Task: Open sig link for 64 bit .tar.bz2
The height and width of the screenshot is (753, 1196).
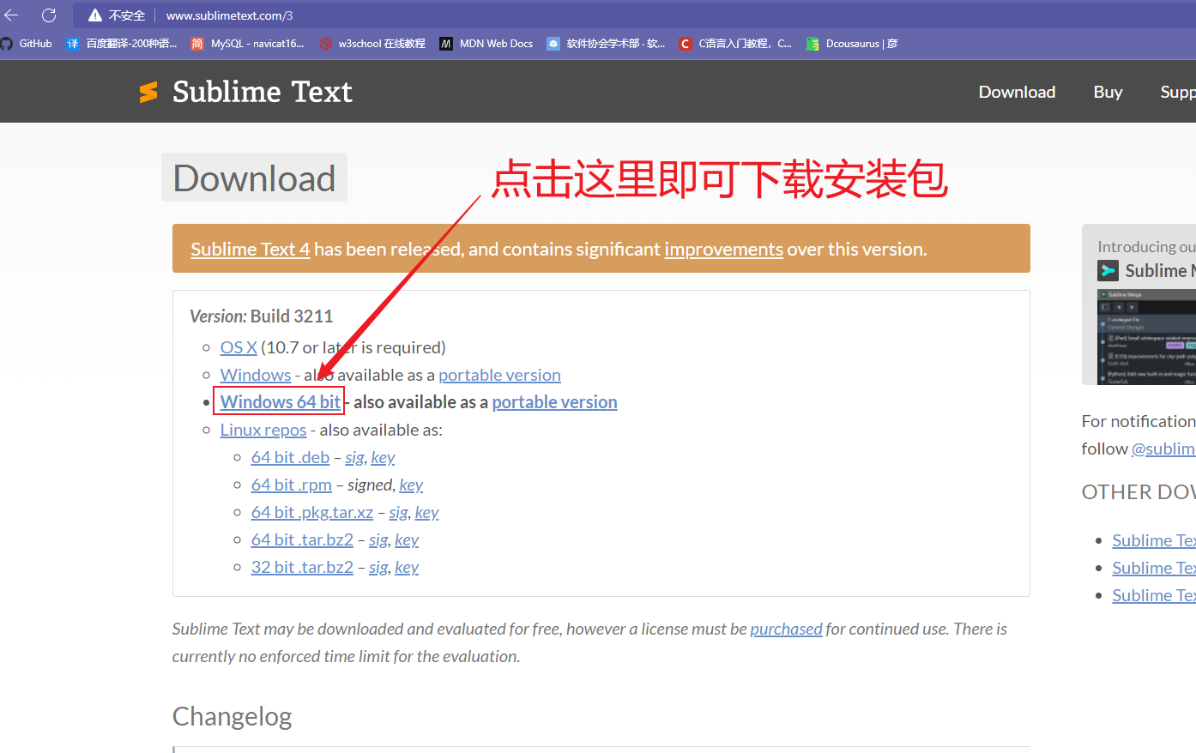Action: (378, 539)
